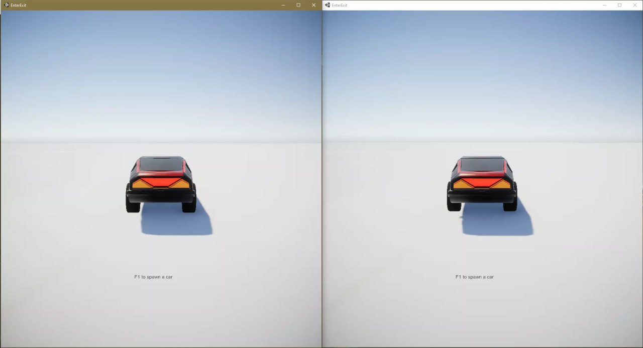Viewport: 643px width, 348px height.
Task: Click the left car's dark rear windshield
Action: 161,164
